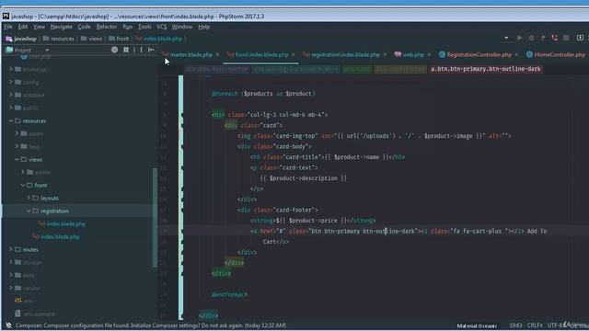Open the run configuration dropdown
589x331 pixels.
click(506, 38)
